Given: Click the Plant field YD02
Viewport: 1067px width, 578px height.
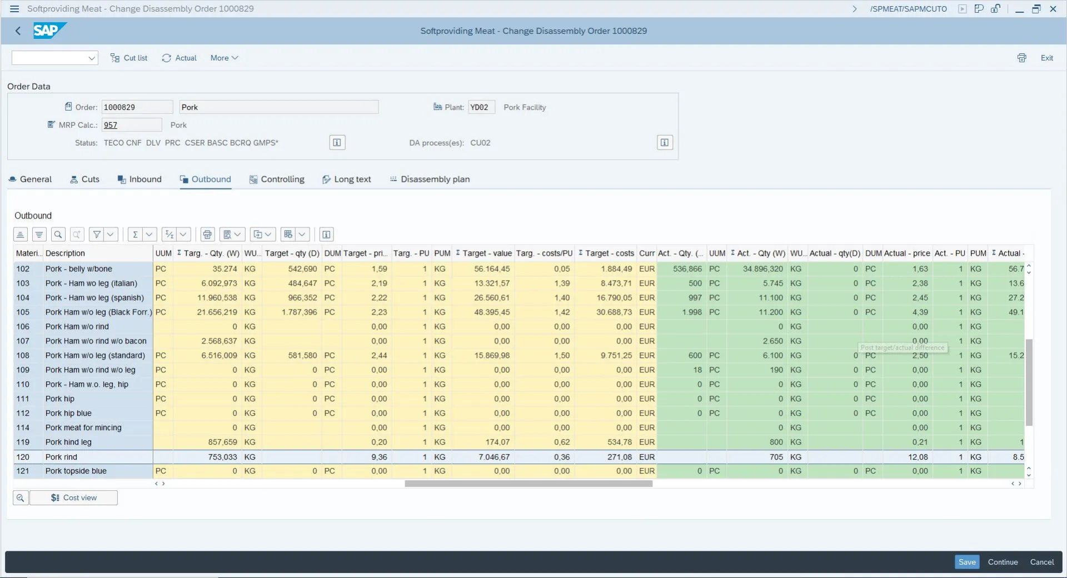Looking at the screenshot, I should tap(481, 107).
